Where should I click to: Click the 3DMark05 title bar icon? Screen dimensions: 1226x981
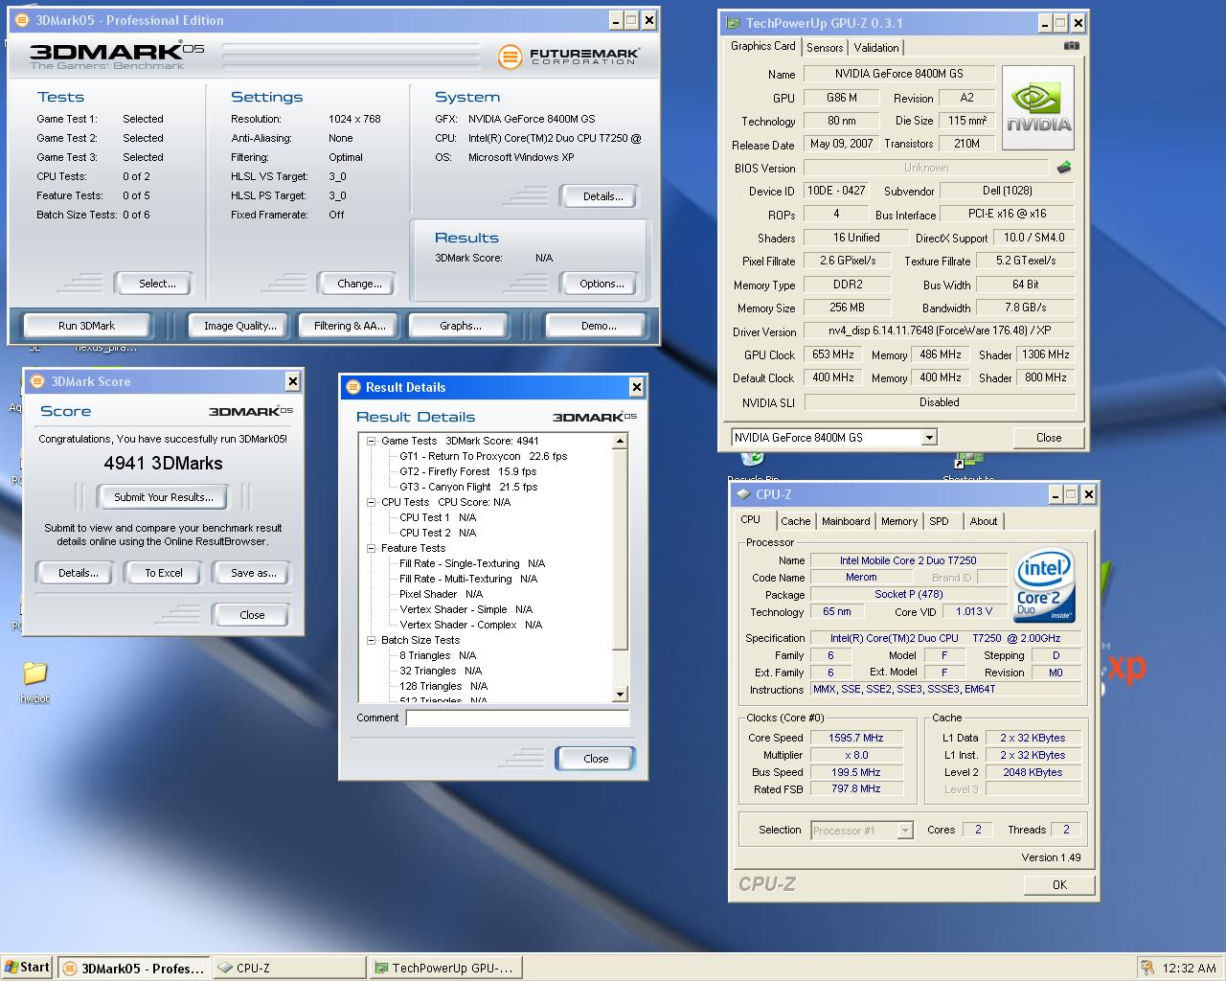[x=22, y=20]
